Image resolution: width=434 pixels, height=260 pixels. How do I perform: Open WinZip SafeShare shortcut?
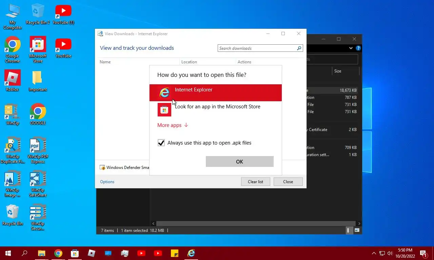click(38, 183)
